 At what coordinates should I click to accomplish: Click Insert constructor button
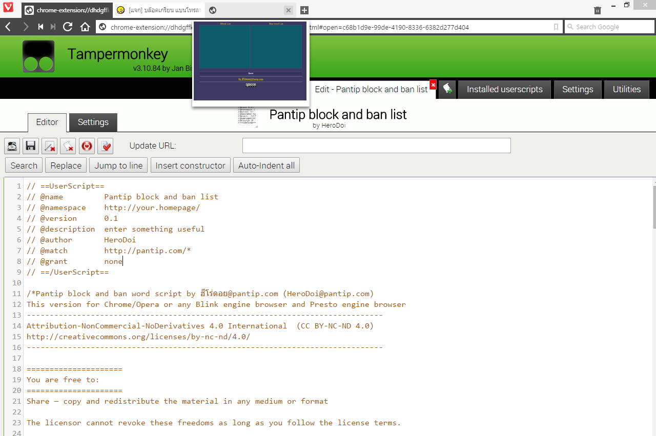[x=191, y=165]
